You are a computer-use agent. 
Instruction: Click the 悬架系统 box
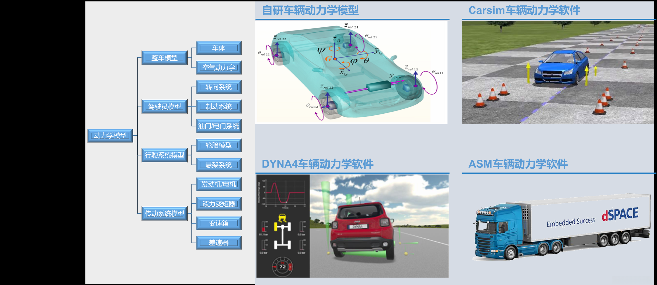219,165
